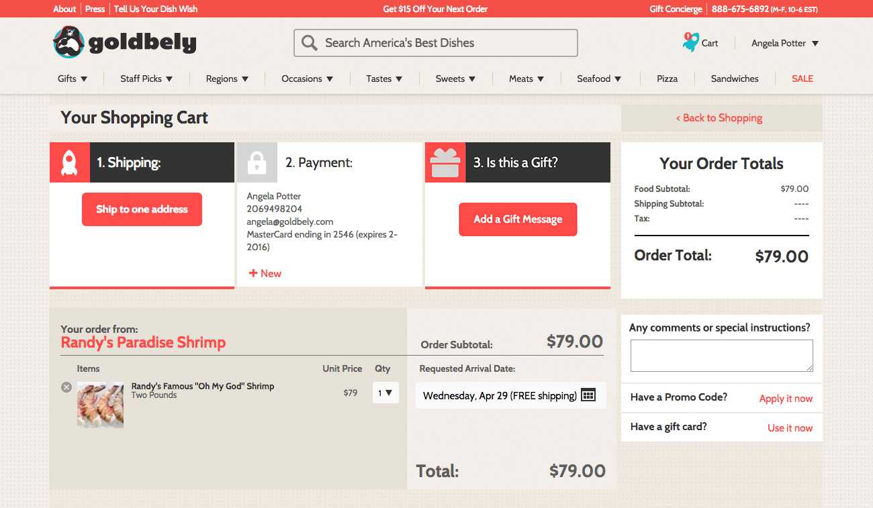Open the arrival date calendar icon
The image size is (873, 508).
click(x=588, y=395)
